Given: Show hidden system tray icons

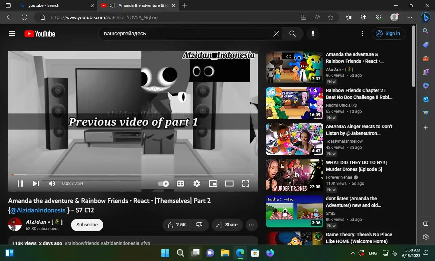Looking at the screenshot, I should pos(353,253).
